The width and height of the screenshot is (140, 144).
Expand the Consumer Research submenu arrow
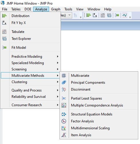[58, 105]
